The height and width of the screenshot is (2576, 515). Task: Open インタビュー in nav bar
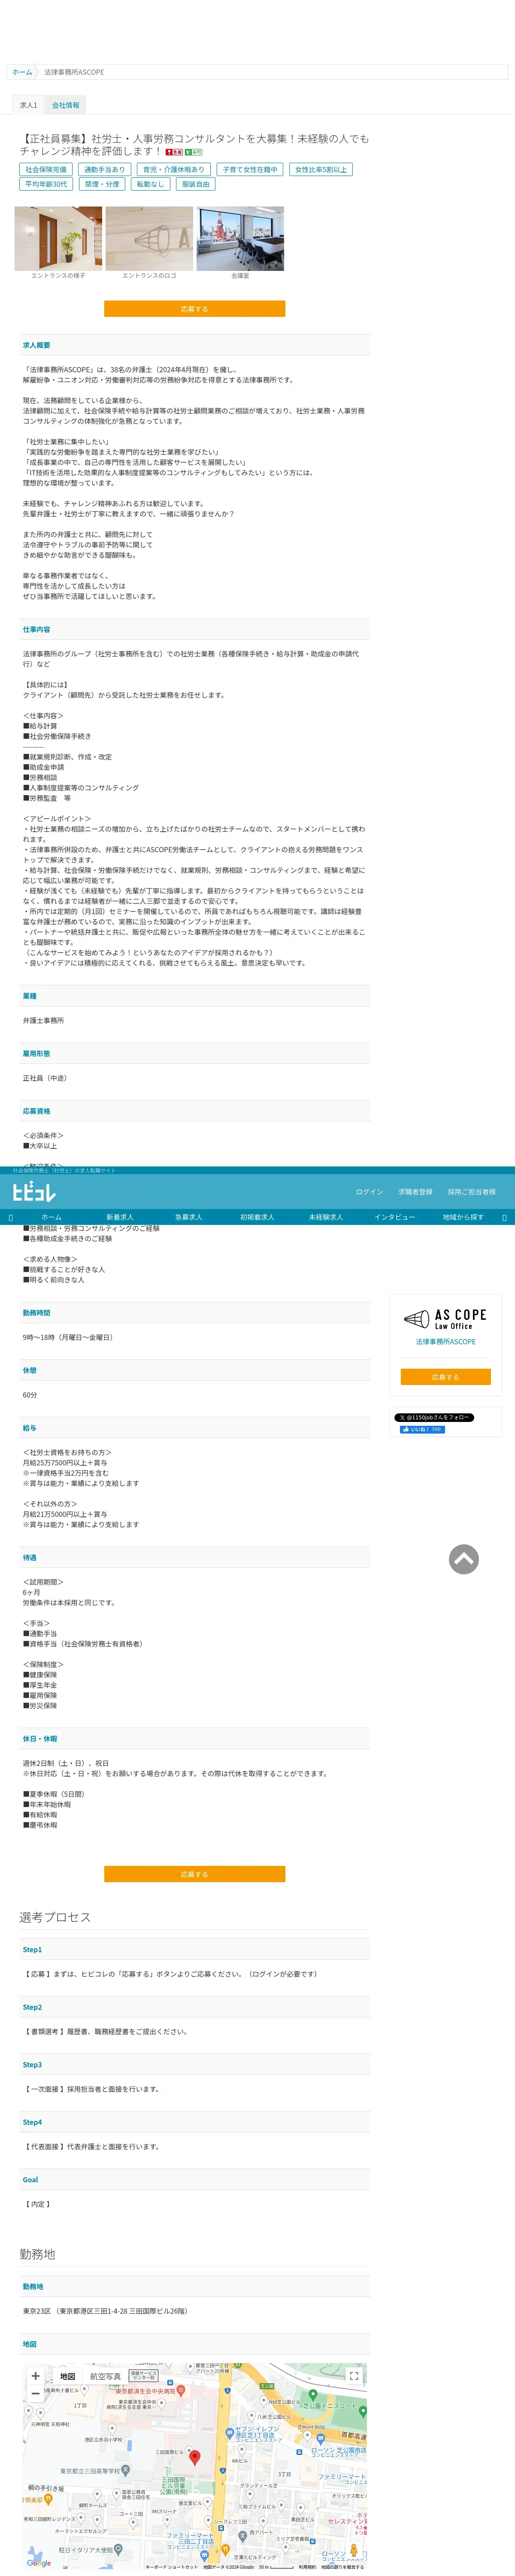tap(394, 1217)
